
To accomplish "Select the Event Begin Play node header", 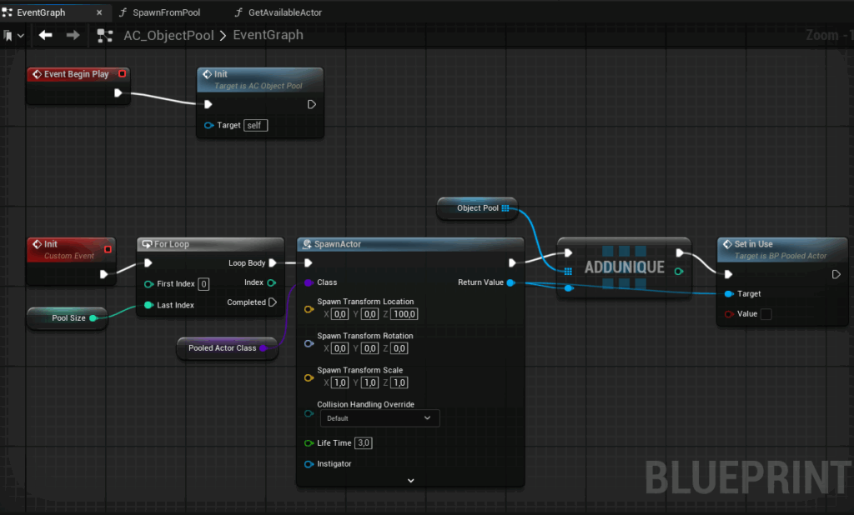I will [78, 74].
